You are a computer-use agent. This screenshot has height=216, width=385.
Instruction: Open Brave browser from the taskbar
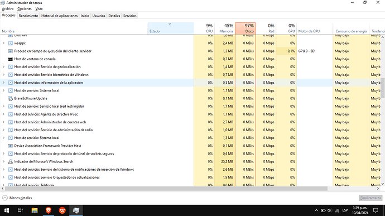(x=49, y=210)
